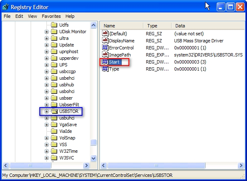Click values pane horizontal scroll right arrow
This screenshot has width=247, height=181.
point(241,165)
